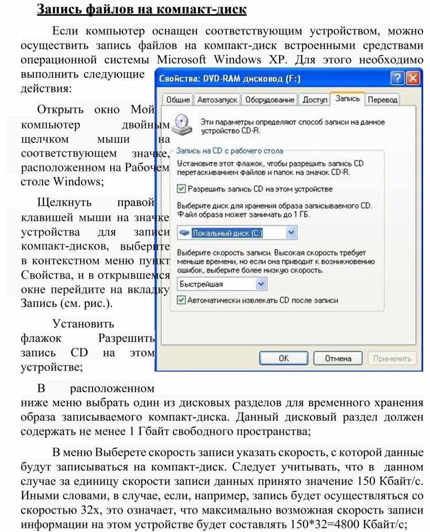Click the Применить button
The height and width of the screenshot is (532, 430).
(392, 358)
